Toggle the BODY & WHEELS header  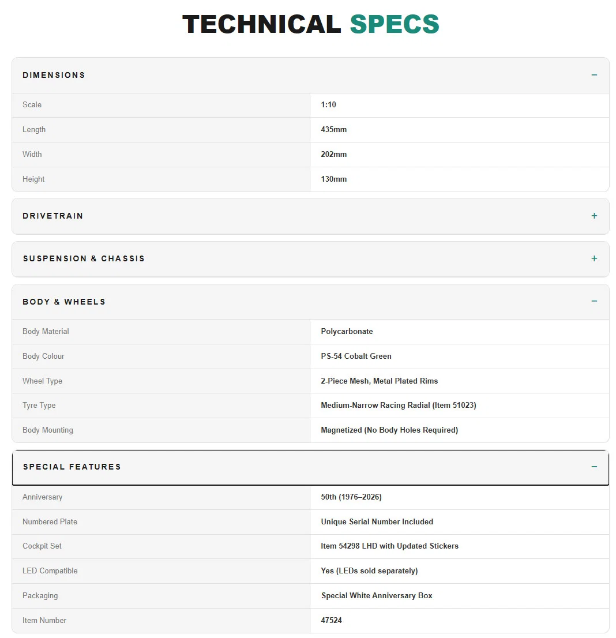point(310,302)
